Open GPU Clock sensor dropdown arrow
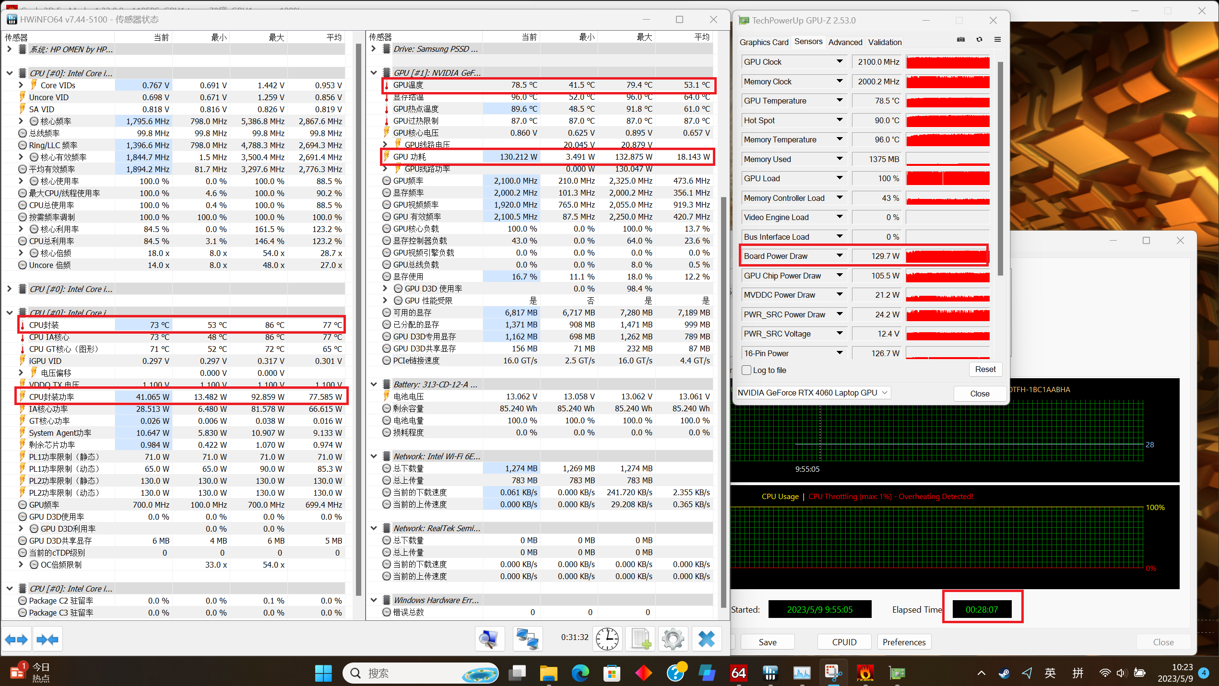The width and height of the screenshot is (1219, 686). tap(839, 62)
